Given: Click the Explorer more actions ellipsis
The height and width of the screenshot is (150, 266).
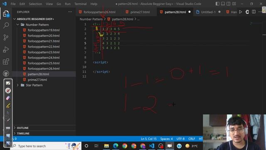Looking at the screenshot, I should pyautogui.click(x=70, y=12).
